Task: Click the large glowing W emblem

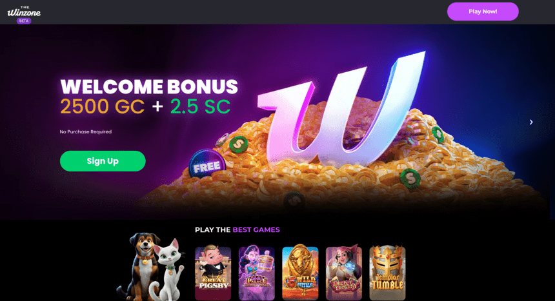Action: (x=341, y=110)
